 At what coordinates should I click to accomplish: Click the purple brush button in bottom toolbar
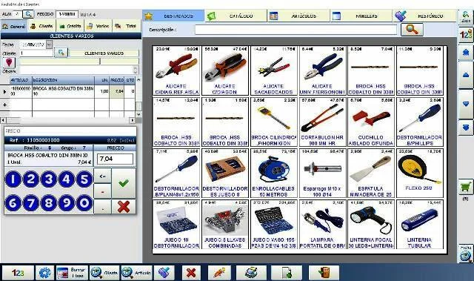click(164, 273)
